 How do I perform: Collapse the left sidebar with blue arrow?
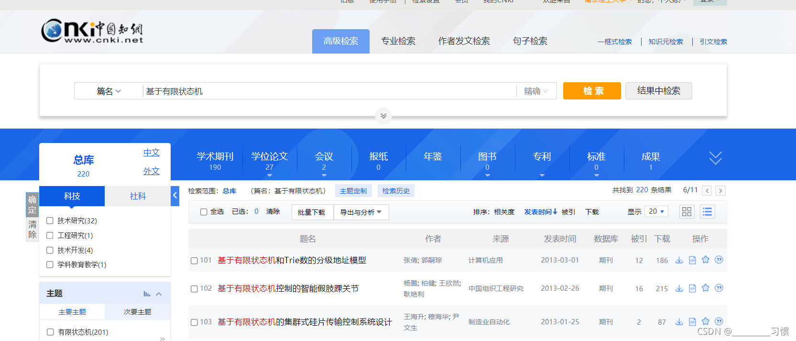pyautogui.click(x=175, y=196)
